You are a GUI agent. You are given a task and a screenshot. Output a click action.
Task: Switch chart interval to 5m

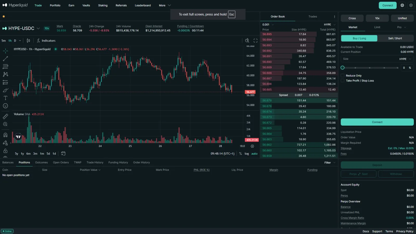4,41
